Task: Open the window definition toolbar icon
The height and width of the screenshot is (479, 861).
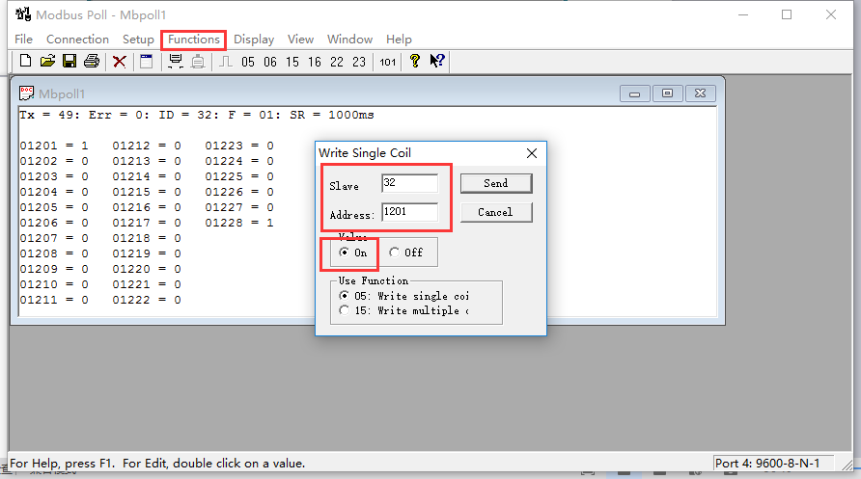Action: pyautogui.click(x=146, y=62)
